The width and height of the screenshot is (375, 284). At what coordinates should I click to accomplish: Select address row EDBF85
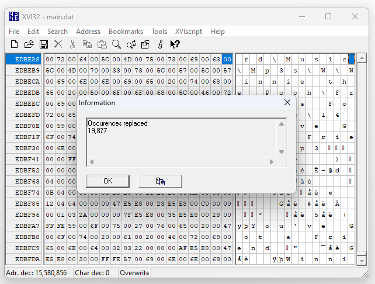[23, 203]
